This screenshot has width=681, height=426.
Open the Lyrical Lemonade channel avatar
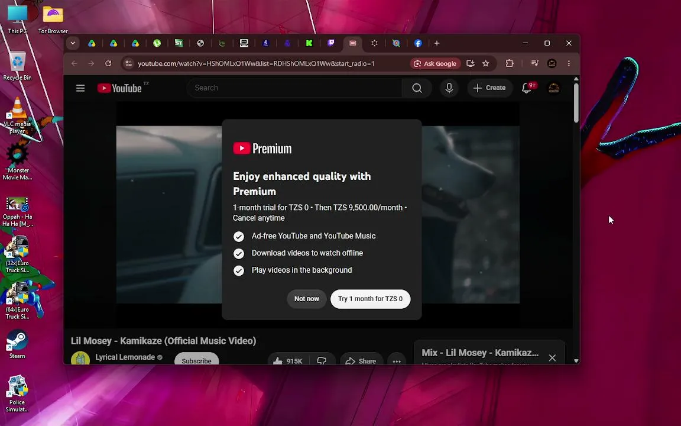80,359
